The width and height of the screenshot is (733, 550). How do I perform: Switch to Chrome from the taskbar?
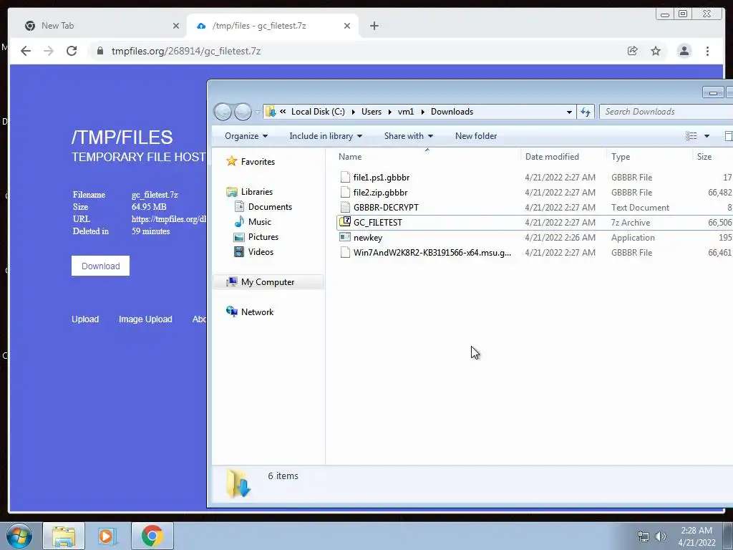coord(152,536)
